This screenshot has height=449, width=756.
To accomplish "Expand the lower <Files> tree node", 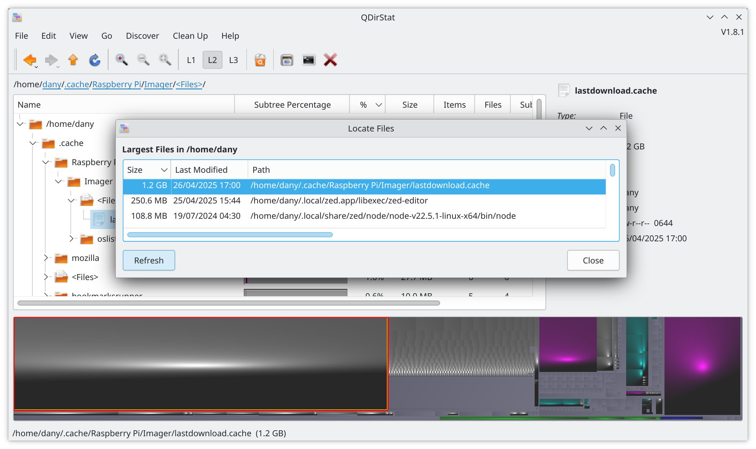I will (46, 277).
